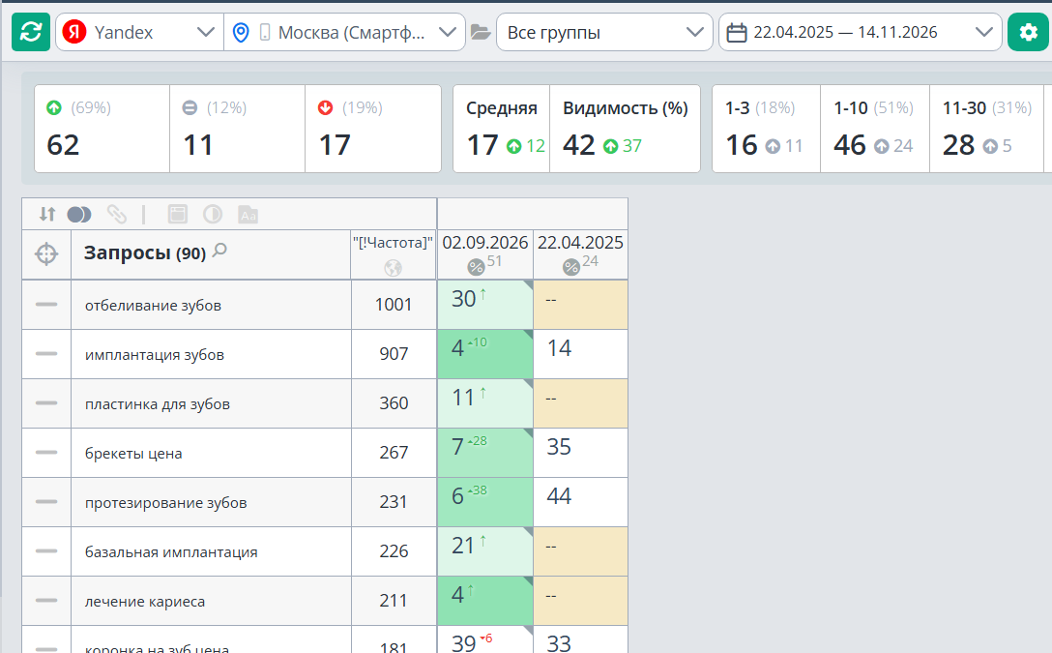Click the keyword пластинка для зубов
This screenshot has width=1052, height=653.
tap(158, 404)
